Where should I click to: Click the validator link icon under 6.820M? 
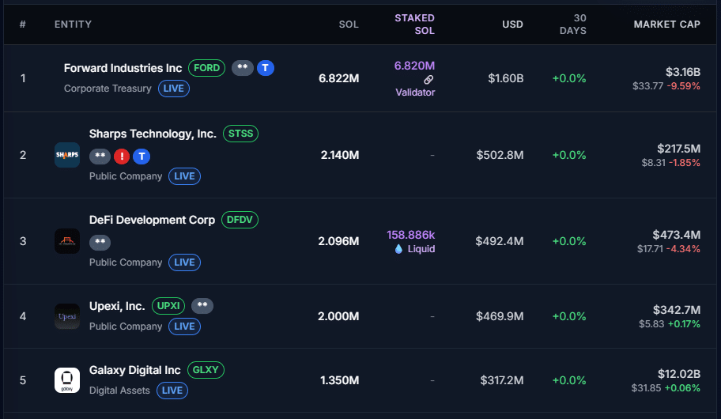(x=428, y=79)
